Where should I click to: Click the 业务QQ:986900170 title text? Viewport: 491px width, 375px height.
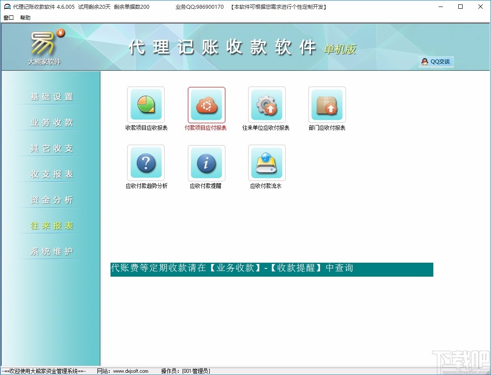200,7
